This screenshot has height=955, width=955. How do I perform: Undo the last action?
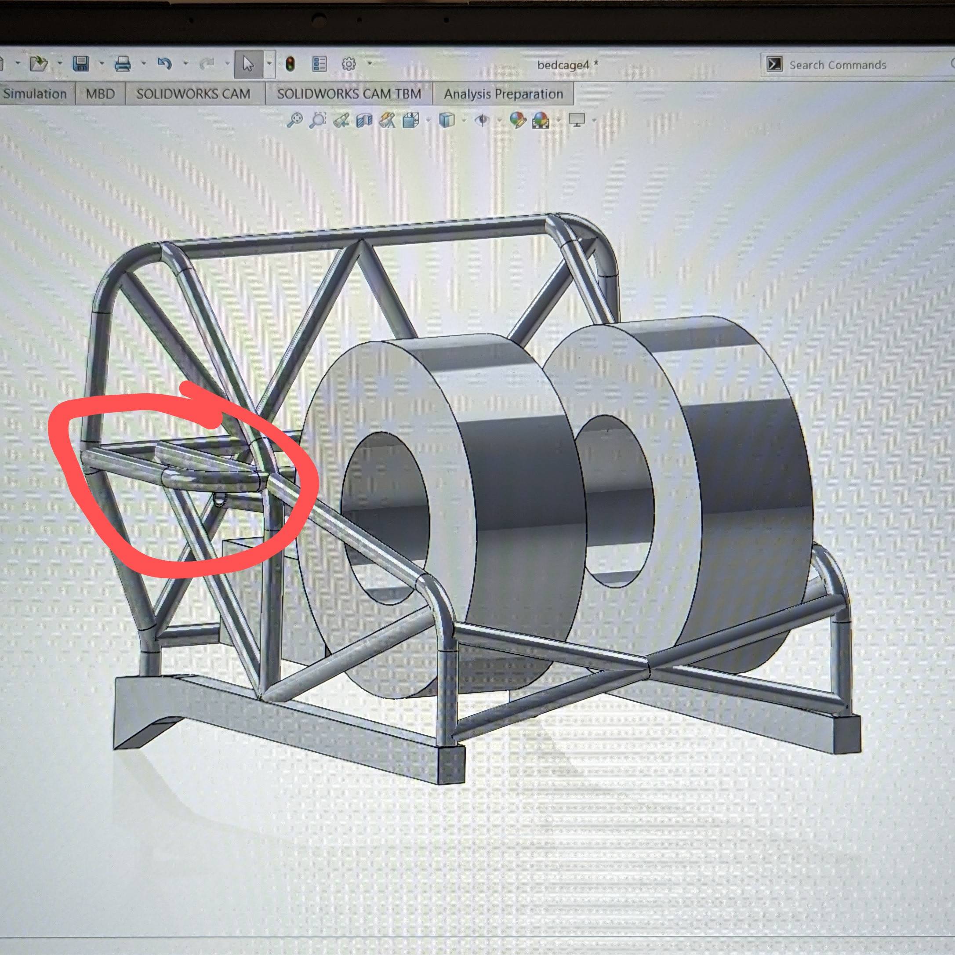165,63
